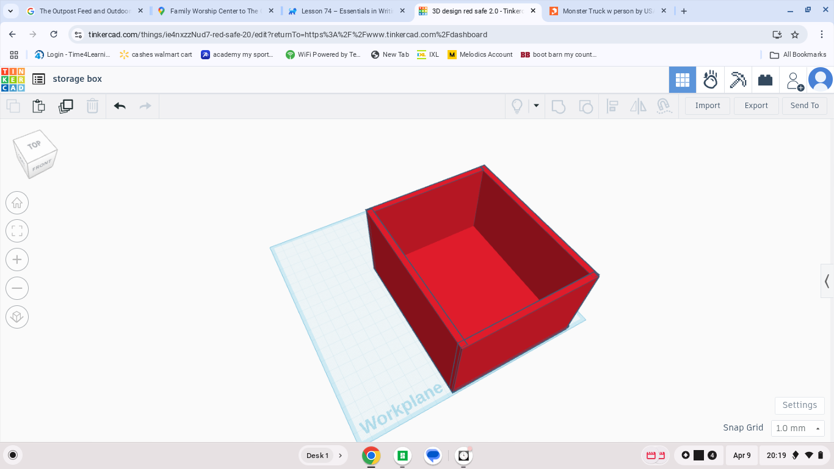Click the Paste tool icon

[38, 106]
